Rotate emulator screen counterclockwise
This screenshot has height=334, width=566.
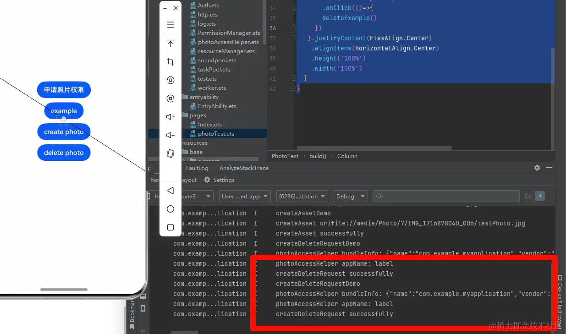pyautogui.click(x=170, y=80)
